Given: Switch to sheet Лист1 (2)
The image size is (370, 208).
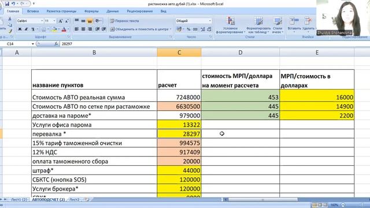Looking at the screenshot, I should coord(19,199).
